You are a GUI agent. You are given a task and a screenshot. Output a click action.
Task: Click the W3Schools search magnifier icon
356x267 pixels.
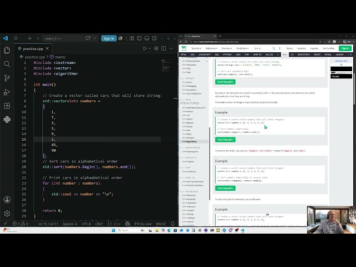[x=274, y=48]
